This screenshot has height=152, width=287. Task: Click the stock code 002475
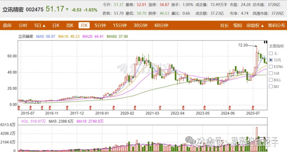pyautogui.click(x=35, y=10)
